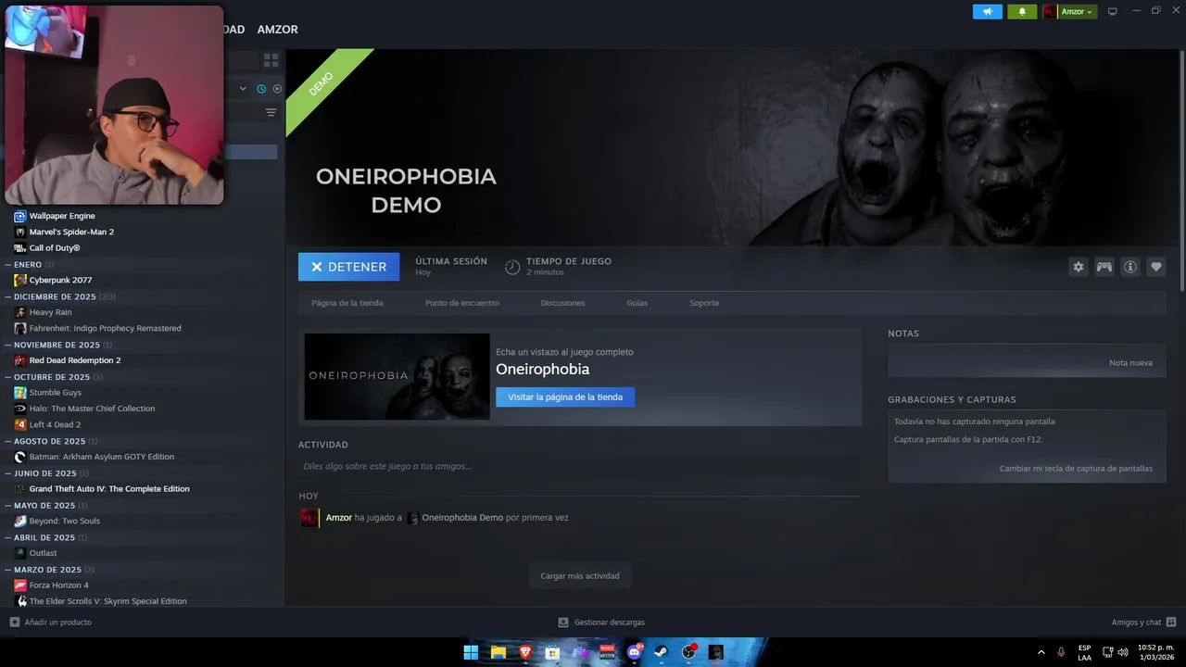Open the green notifications bell

(x=1022, y=12)
